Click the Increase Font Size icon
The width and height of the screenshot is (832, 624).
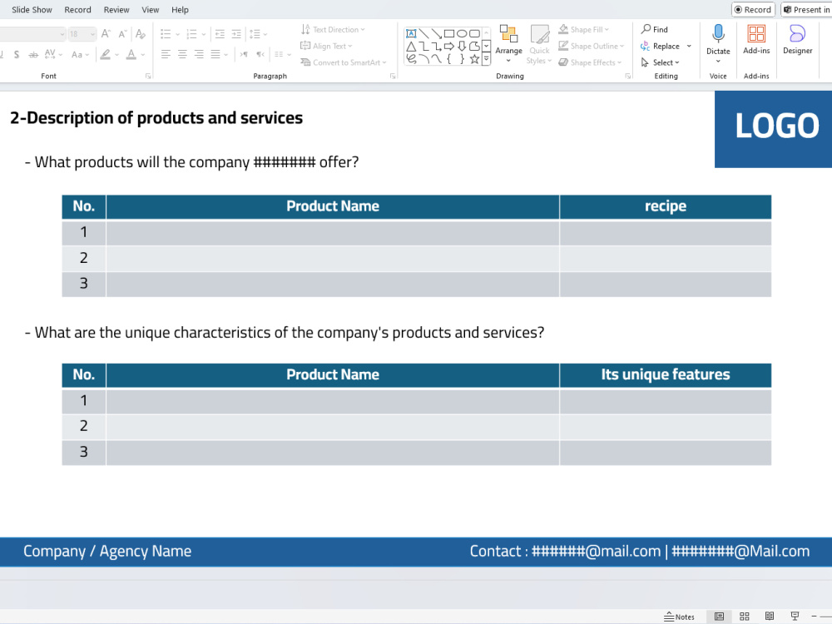click(106, 34)
